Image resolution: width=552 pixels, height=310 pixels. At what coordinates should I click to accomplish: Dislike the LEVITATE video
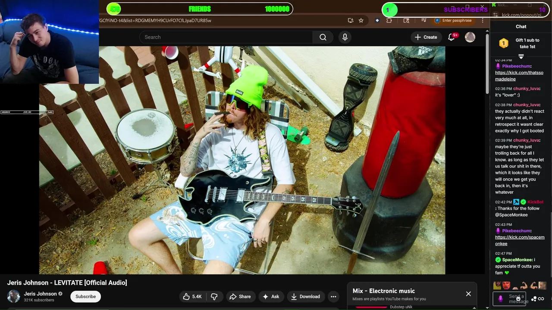[214, 297]
